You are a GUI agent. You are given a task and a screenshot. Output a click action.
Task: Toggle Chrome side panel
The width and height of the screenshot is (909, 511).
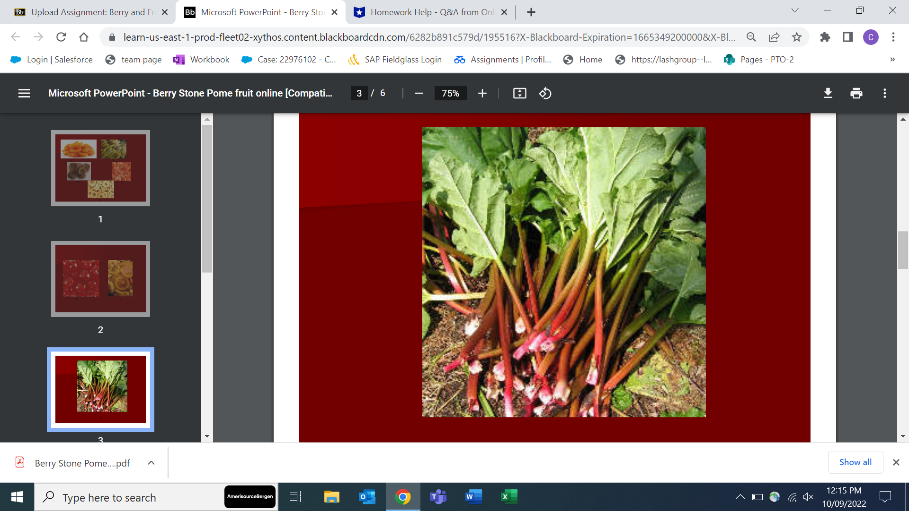tap(847, 37)
